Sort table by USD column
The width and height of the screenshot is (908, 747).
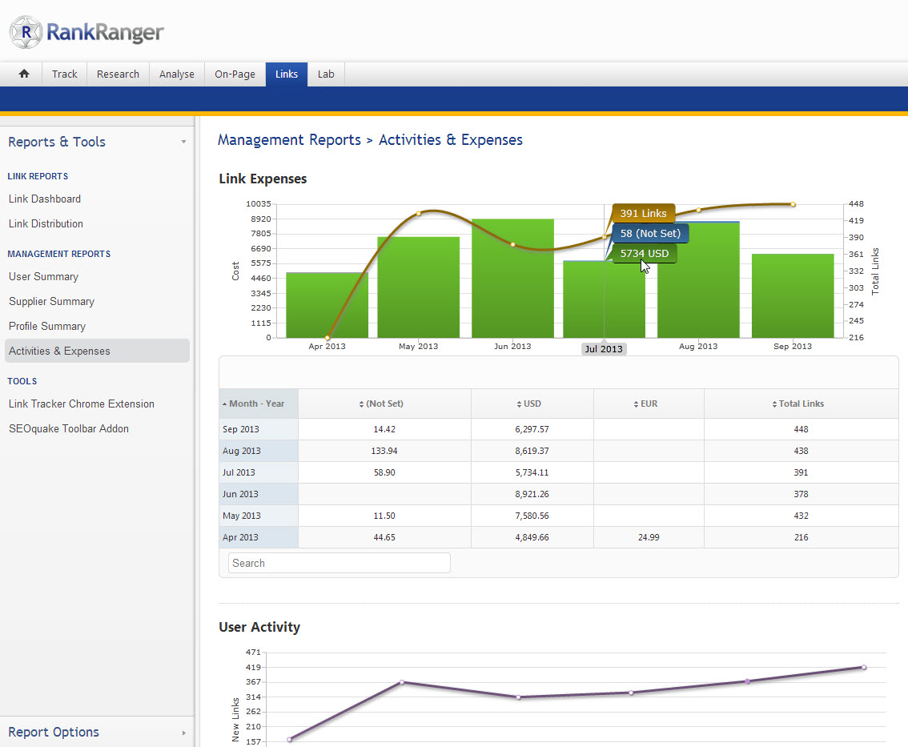click(x=532, y=404)
